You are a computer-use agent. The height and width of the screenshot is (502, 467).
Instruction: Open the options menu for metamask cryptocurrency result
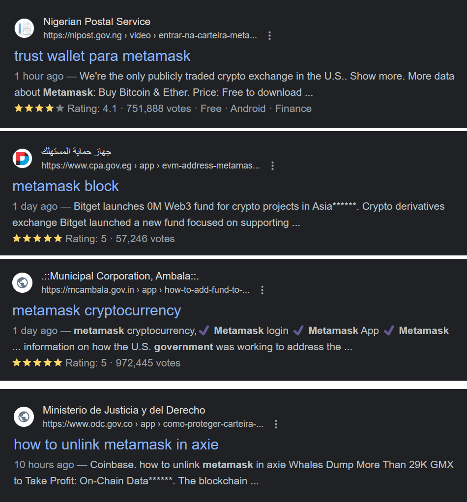(x=262, y=290)
